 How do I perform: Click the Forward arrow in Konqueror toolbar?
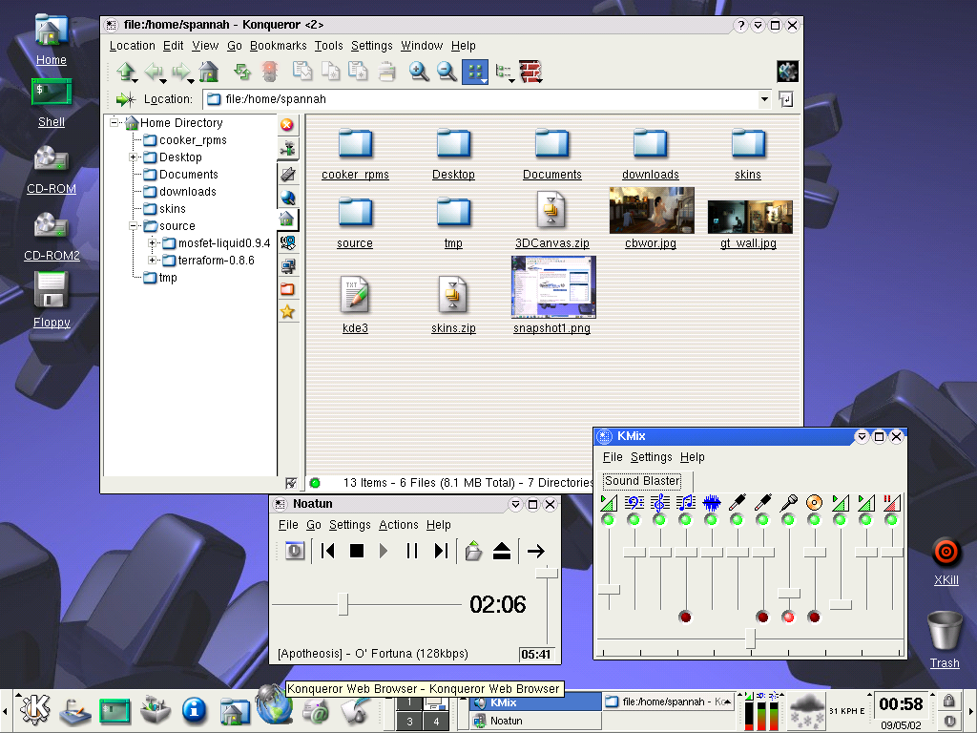point(180,72)
